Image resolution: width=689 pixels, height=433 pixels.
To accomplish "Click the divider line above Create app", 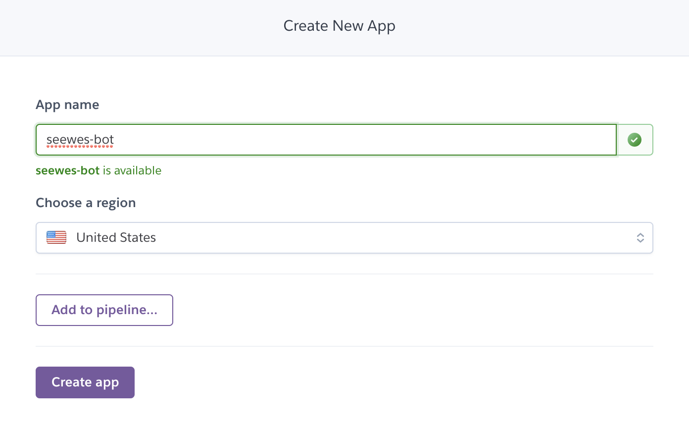I will pyautogui.click(x=344, y=346).
